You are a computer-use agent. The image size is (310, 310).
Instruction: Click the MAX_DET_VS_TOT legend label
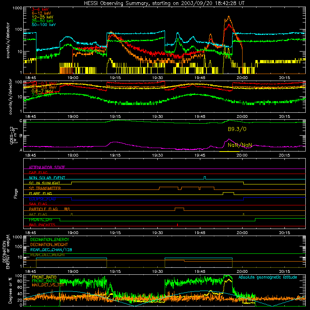coord(48,285)
